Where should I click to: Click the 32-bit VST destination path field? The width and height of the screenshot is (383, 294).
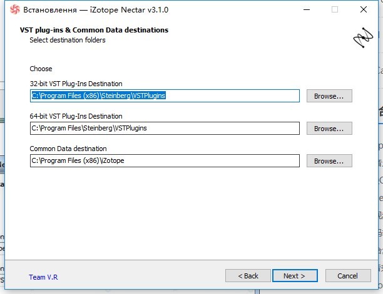click(165, 96)
